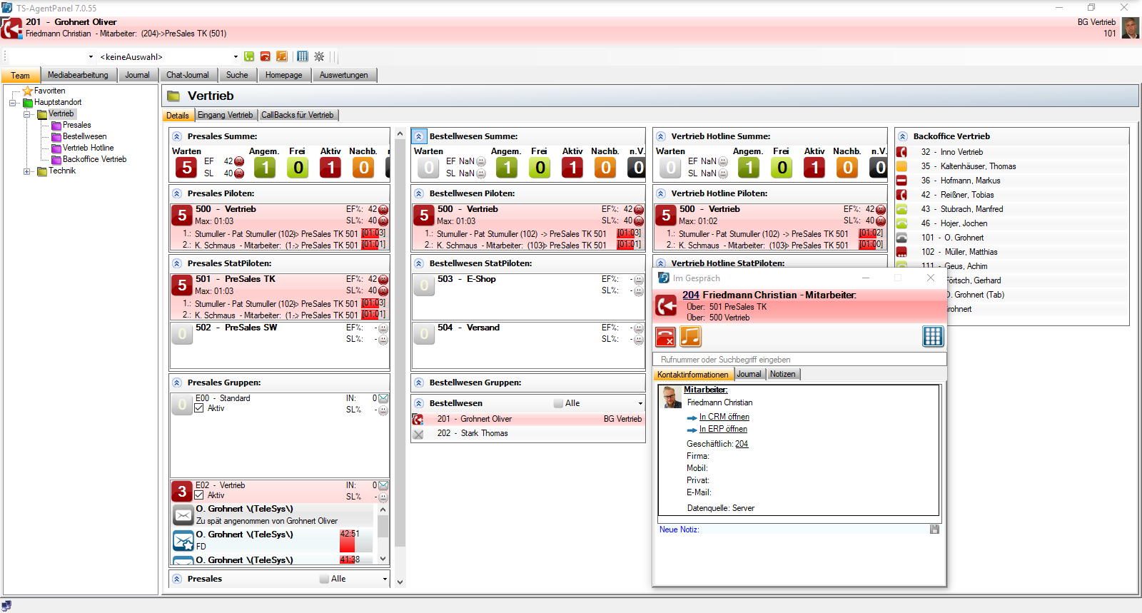The height and width of the screenshot is (613, 1142).
Task: Click the 42:51 red wait-time bar
Action: [349, 539]
